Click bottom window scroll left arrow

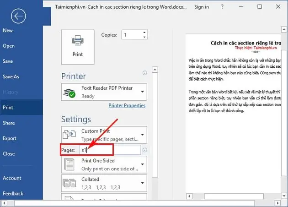coord(4,203)
